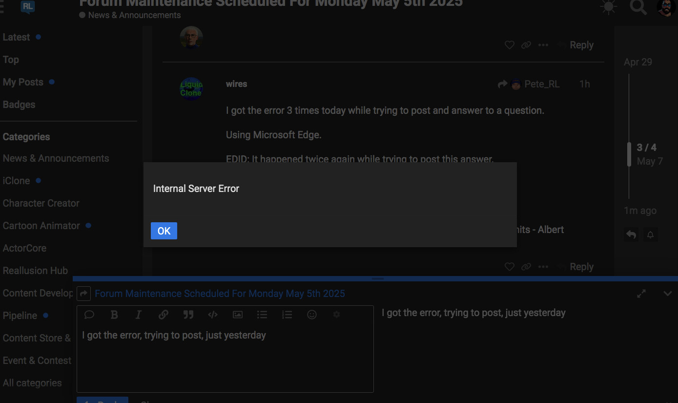Toggle whisper speech bubble in composer toolbar

point(89,315)
